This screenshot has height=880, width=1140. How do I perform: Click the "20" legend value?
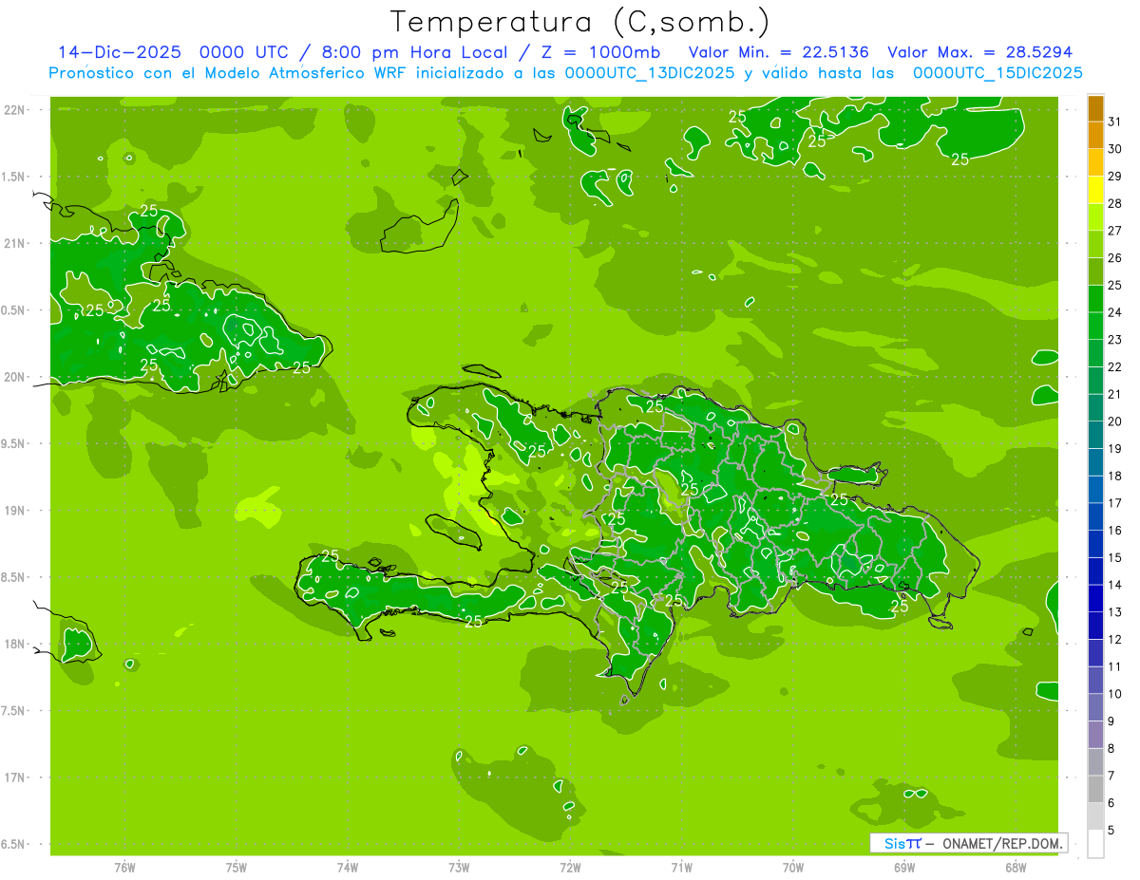(x=1115, y=421)
